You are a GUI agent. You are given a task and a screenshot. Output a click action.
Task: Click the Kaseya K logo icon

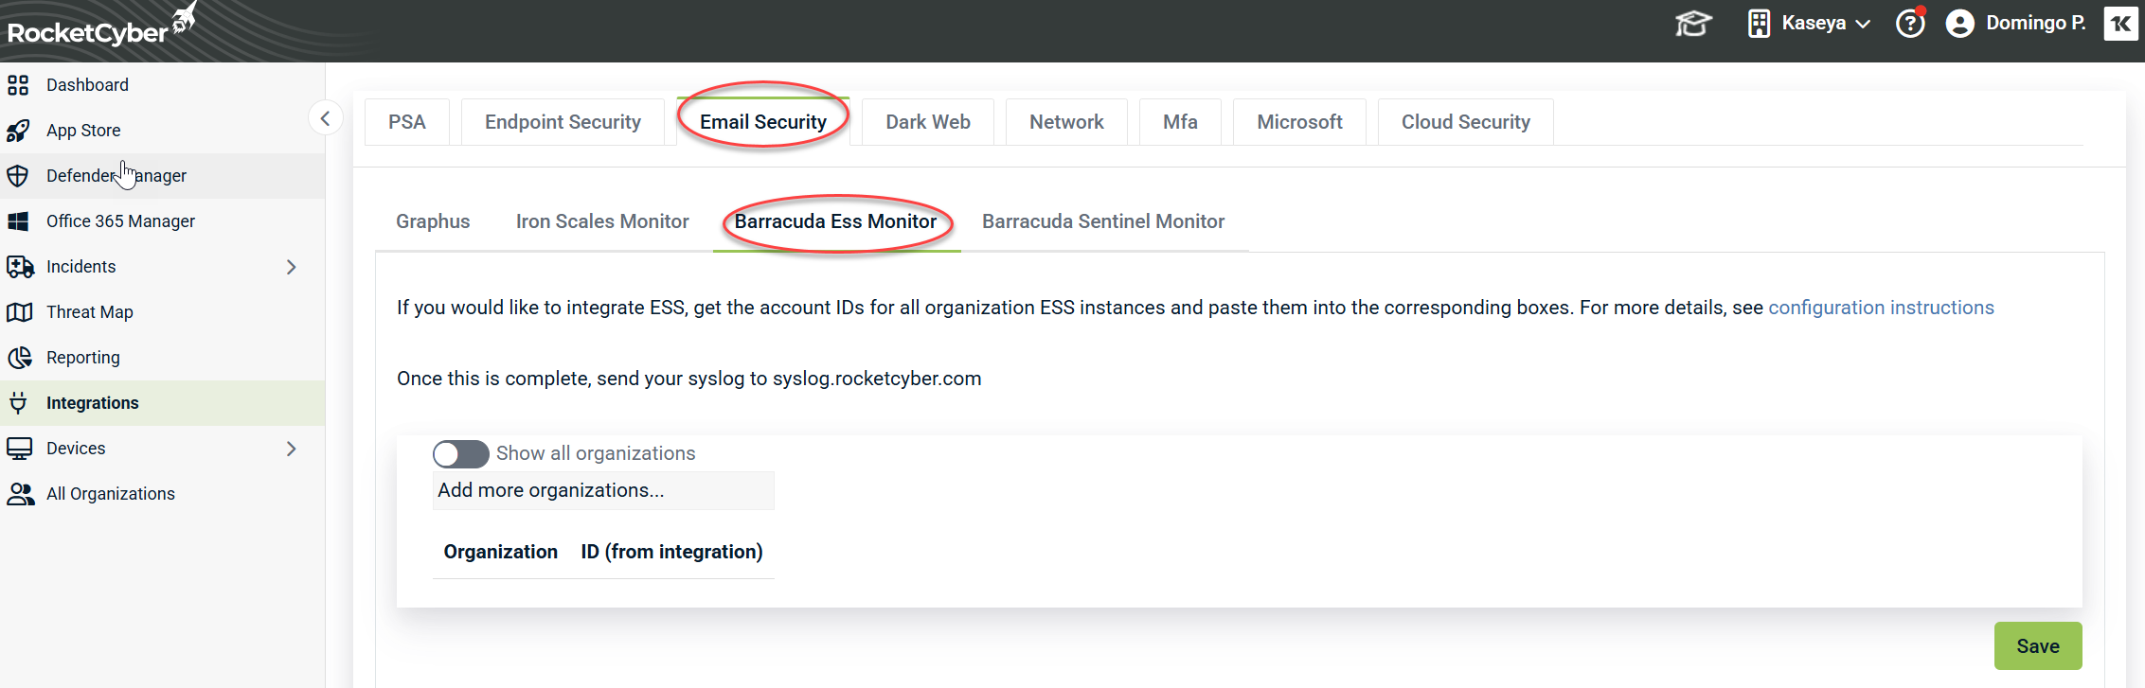click(x=2120, y=24)
